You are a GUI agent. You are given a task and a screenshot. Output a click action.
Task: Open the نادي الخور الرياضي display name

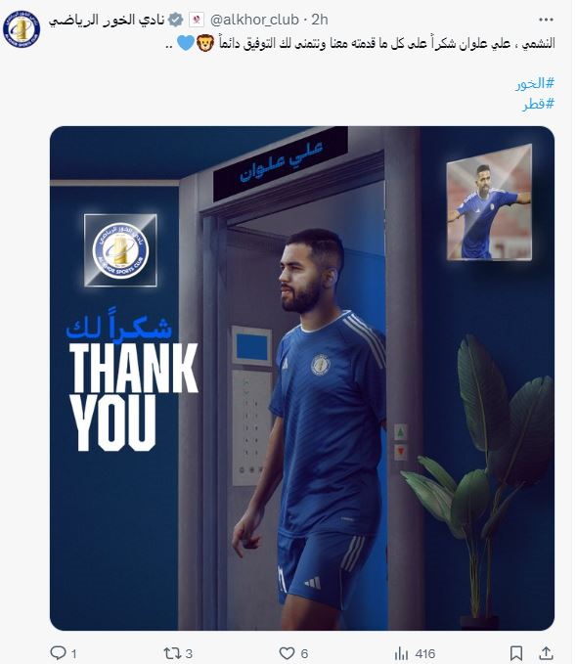(x=107, y=20)
